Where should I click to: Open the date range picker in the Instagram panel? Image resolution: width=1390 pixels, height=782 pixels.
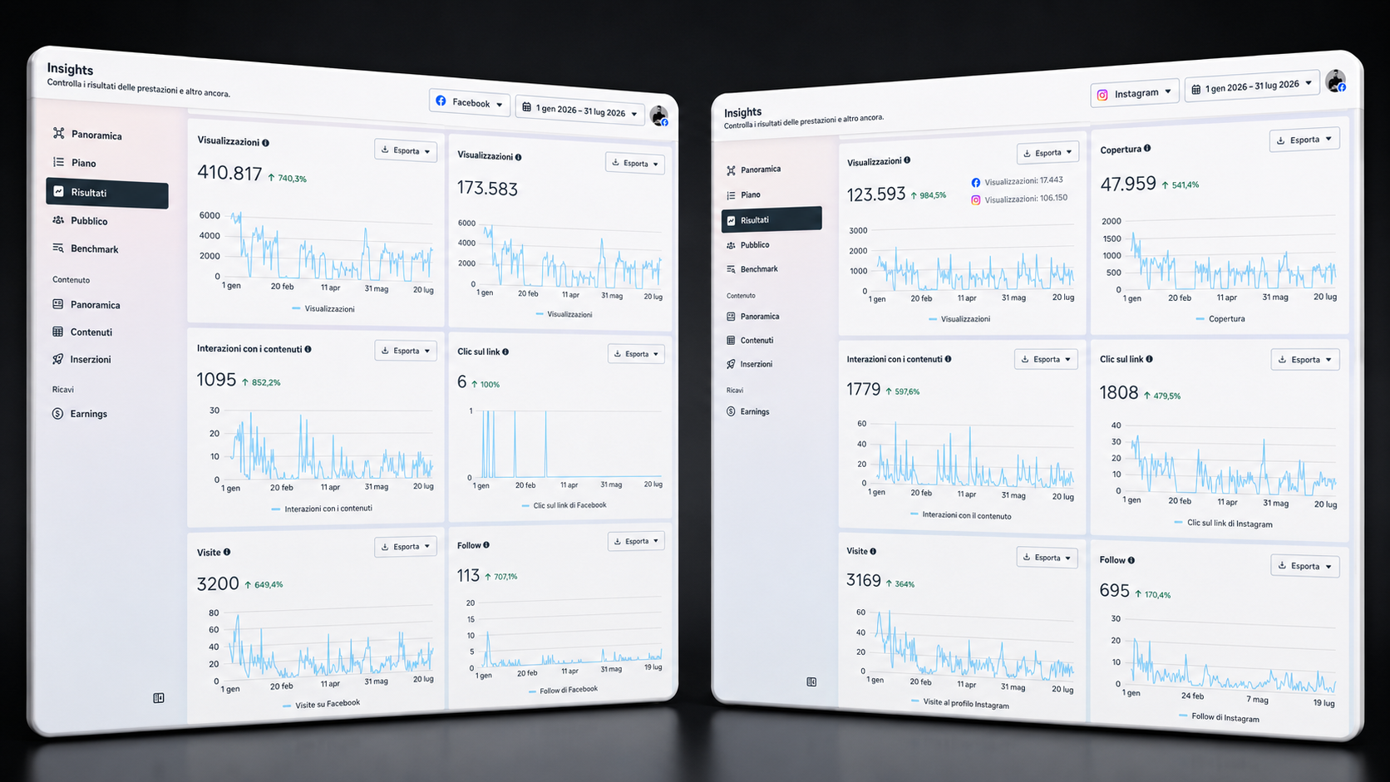click(x=1252, y=86)
